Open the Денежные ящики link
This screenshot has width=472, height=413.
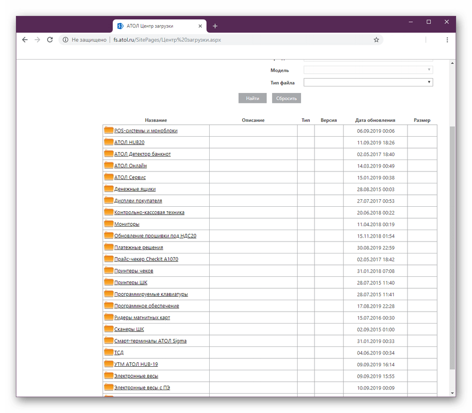135,189
